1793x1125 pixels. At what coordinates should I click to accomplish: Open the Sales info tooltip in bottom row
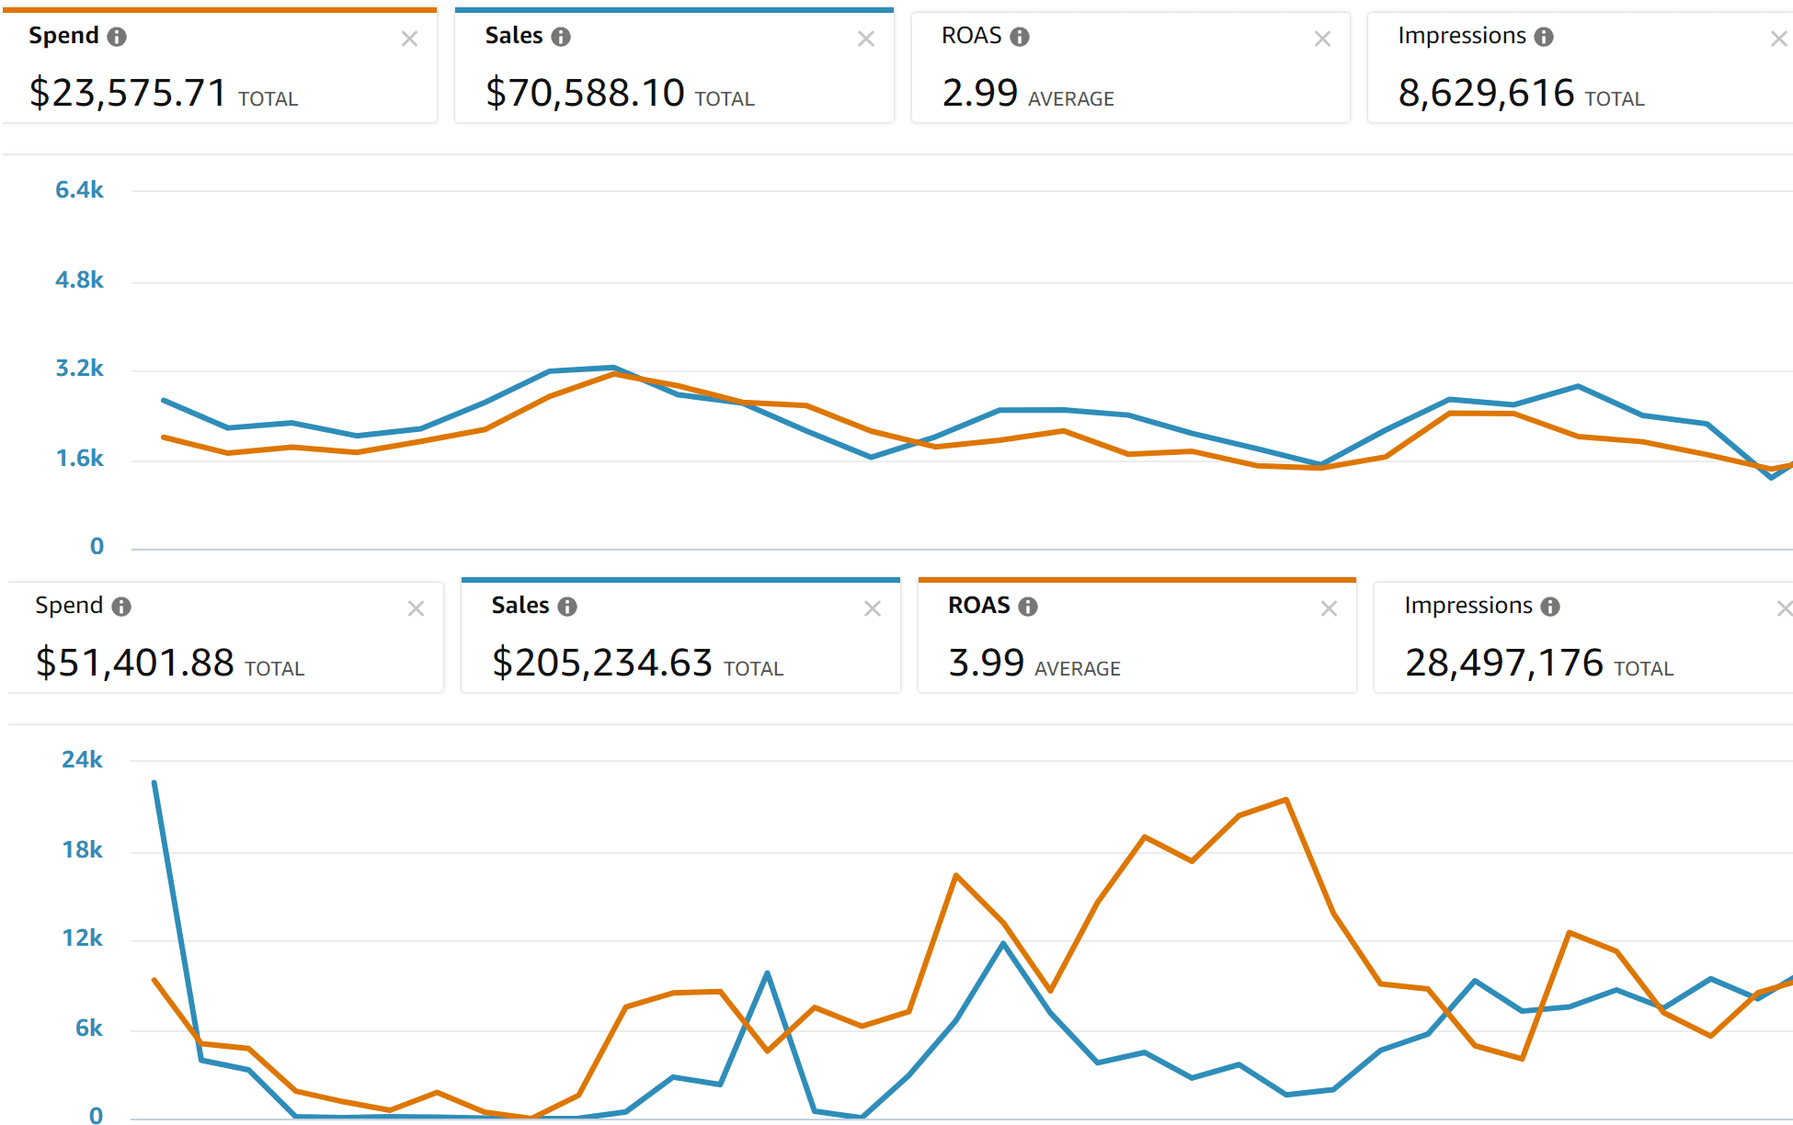[567, 606]
